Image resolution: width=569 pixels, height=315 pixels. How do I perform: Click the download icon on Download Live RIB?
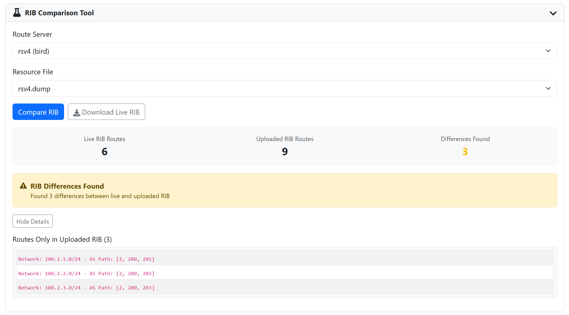[77, 112]
